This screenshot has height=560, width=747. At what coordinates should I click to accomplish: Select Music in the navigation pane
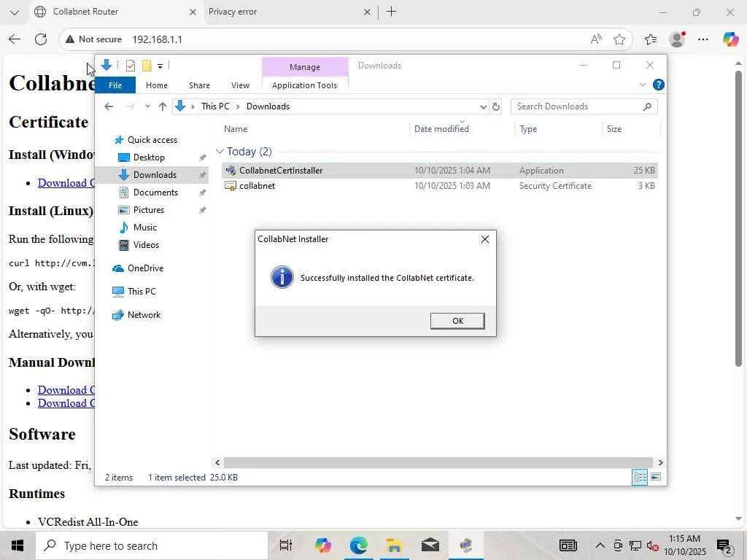145,227
